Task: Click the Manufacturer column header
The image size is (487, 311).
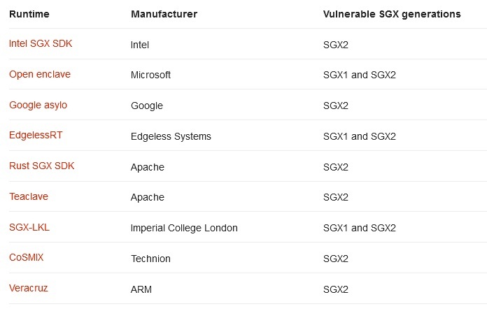Action: (x=164, y=14)
